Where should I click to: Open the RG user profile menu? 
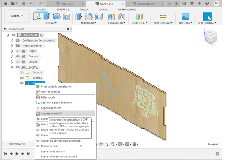(216, 3)
